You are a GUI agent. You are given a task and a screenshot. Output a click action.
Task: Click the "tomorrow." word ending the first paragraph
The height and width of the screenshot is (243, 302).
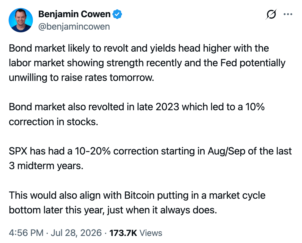click(132, 78)
